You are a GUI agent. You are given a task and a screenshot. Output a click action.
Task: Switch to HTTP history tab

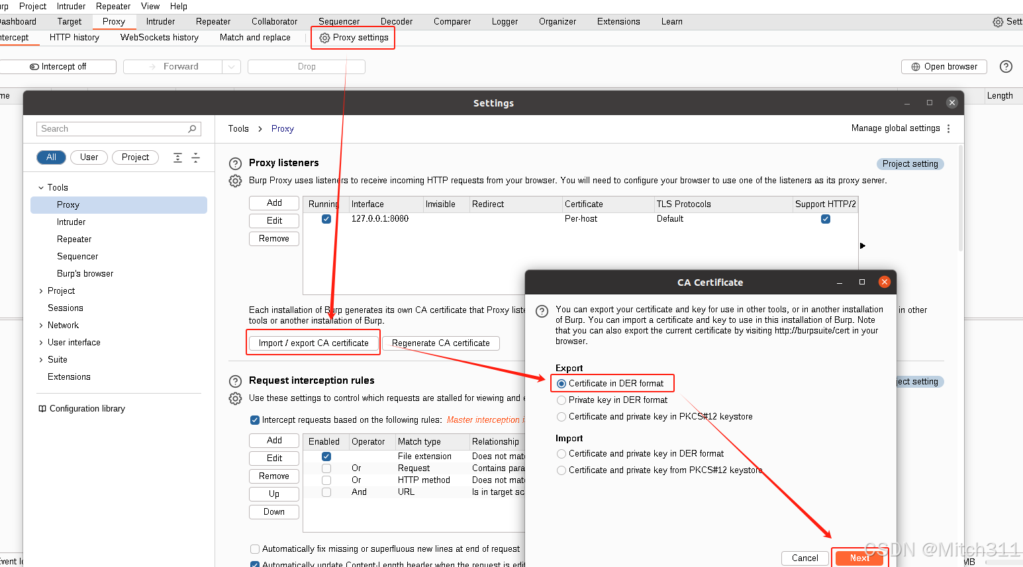74,38
